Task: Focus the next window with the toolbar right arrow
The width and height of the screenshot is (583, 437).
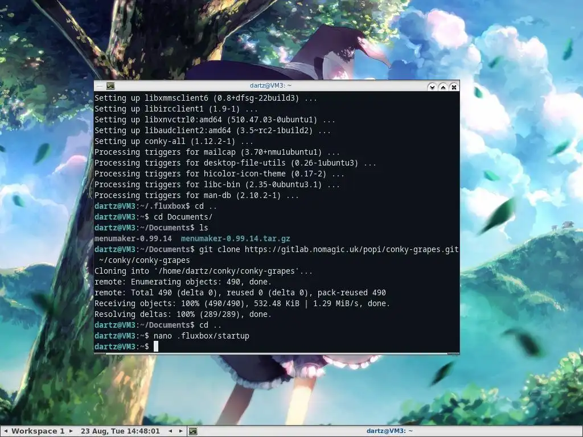Action: [181, 431]
